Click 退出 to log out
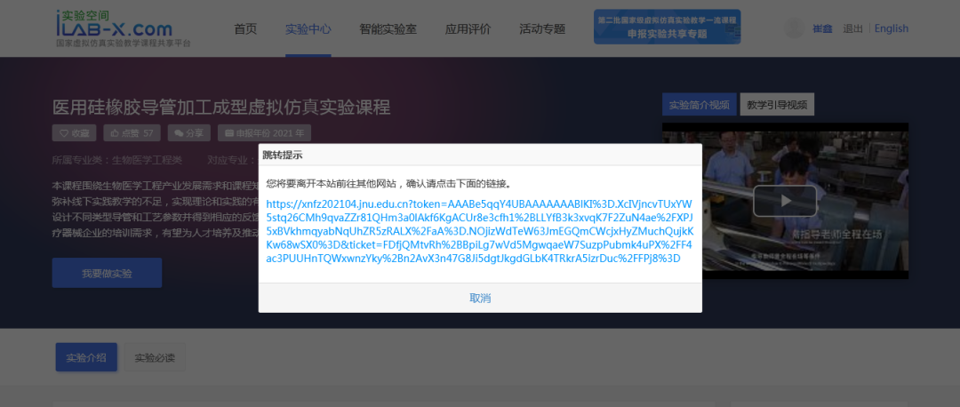The height and width of the screenshot is (407, 960). click(852, 28)
